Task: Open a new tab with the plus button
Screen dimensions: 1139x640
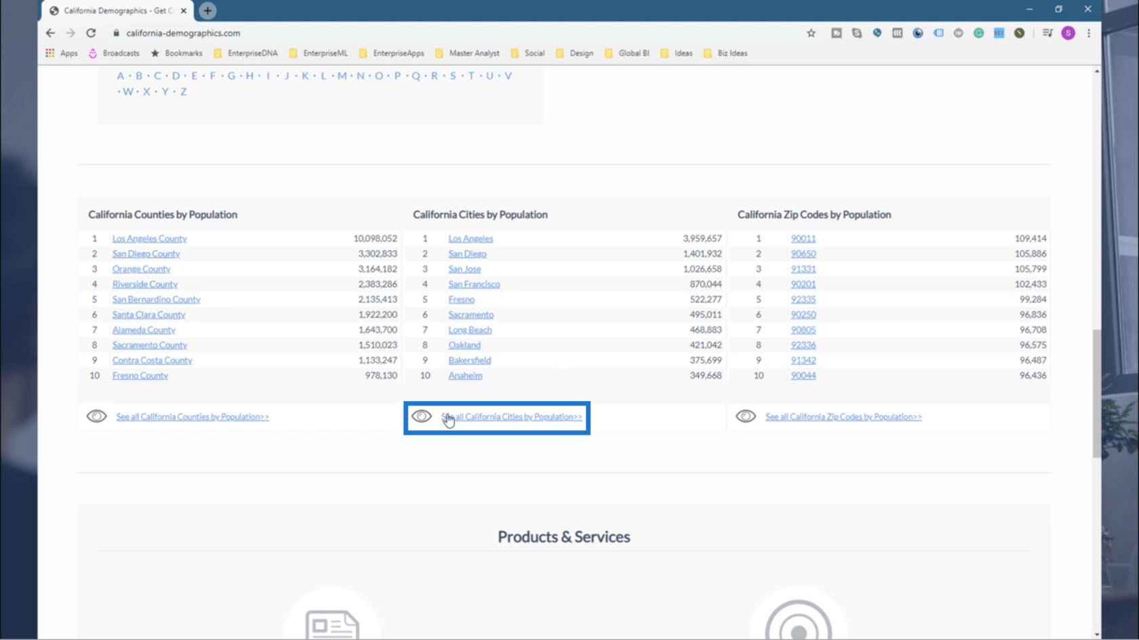Action: pyautogui.click(x=207, y=10)
